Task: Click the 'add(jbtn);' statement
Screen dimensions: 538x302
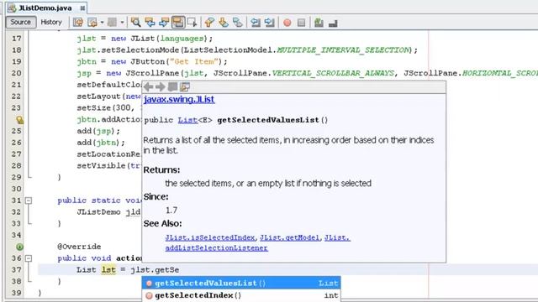Action: click(x=101, y=143)
